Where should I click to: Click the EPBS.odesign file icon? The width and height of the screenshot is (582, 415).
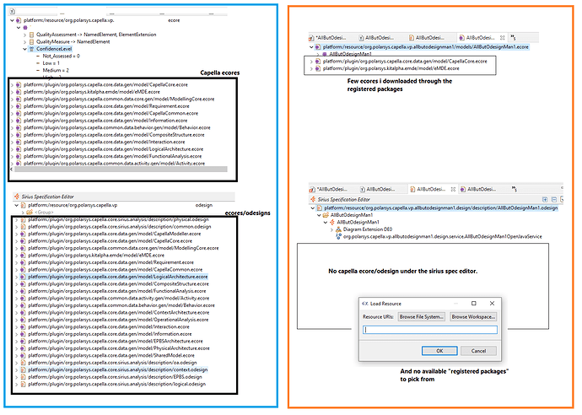(x=23, y=377)
